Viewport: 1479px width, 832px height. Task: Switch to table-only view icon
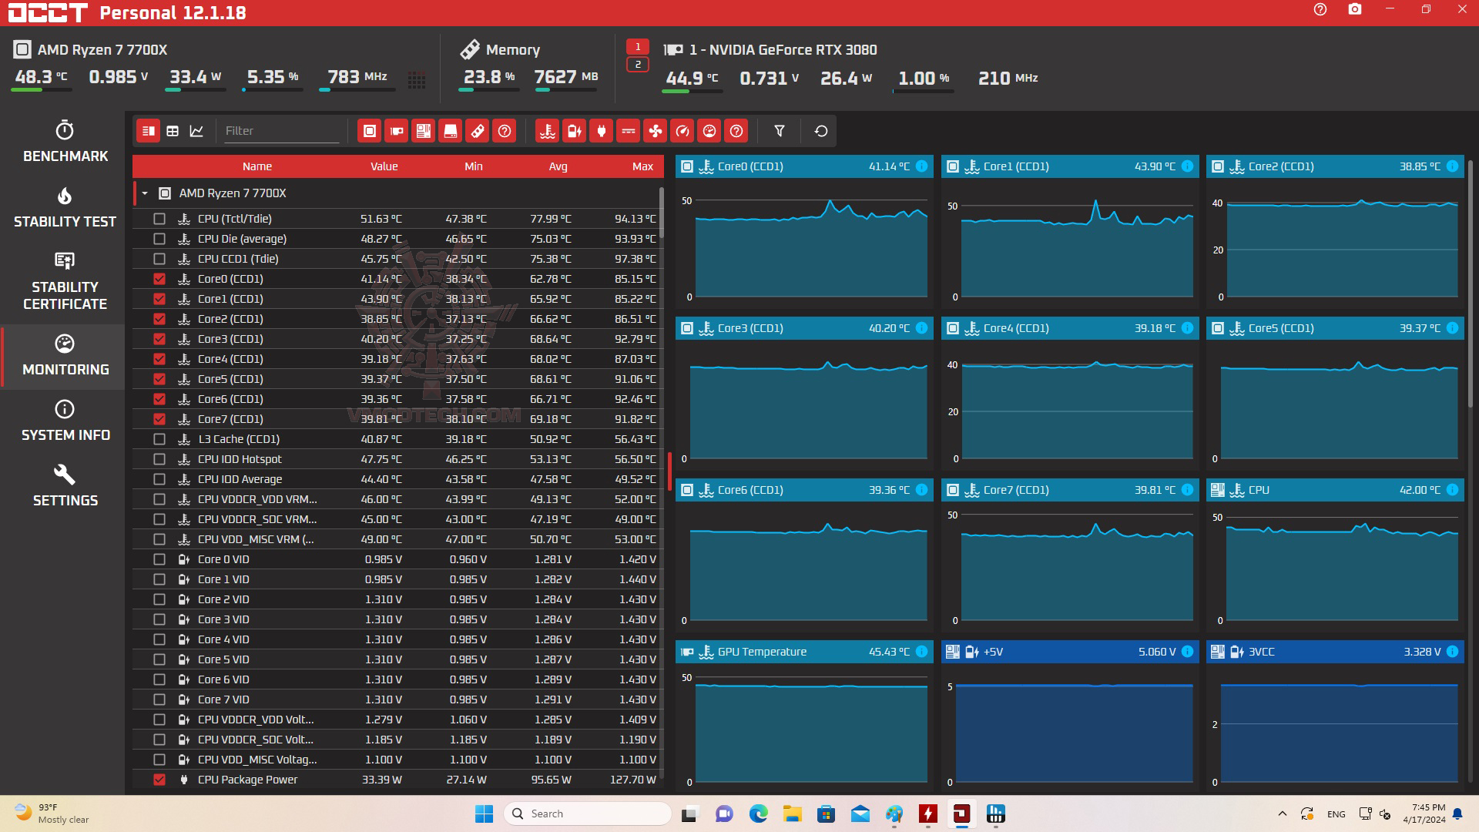pos(173,131)
